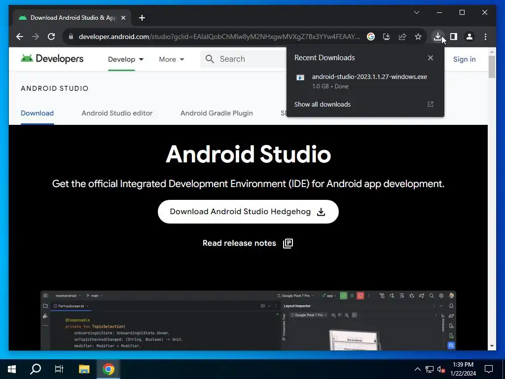
Task: Click the Sign in link
Action: [465, 59]
